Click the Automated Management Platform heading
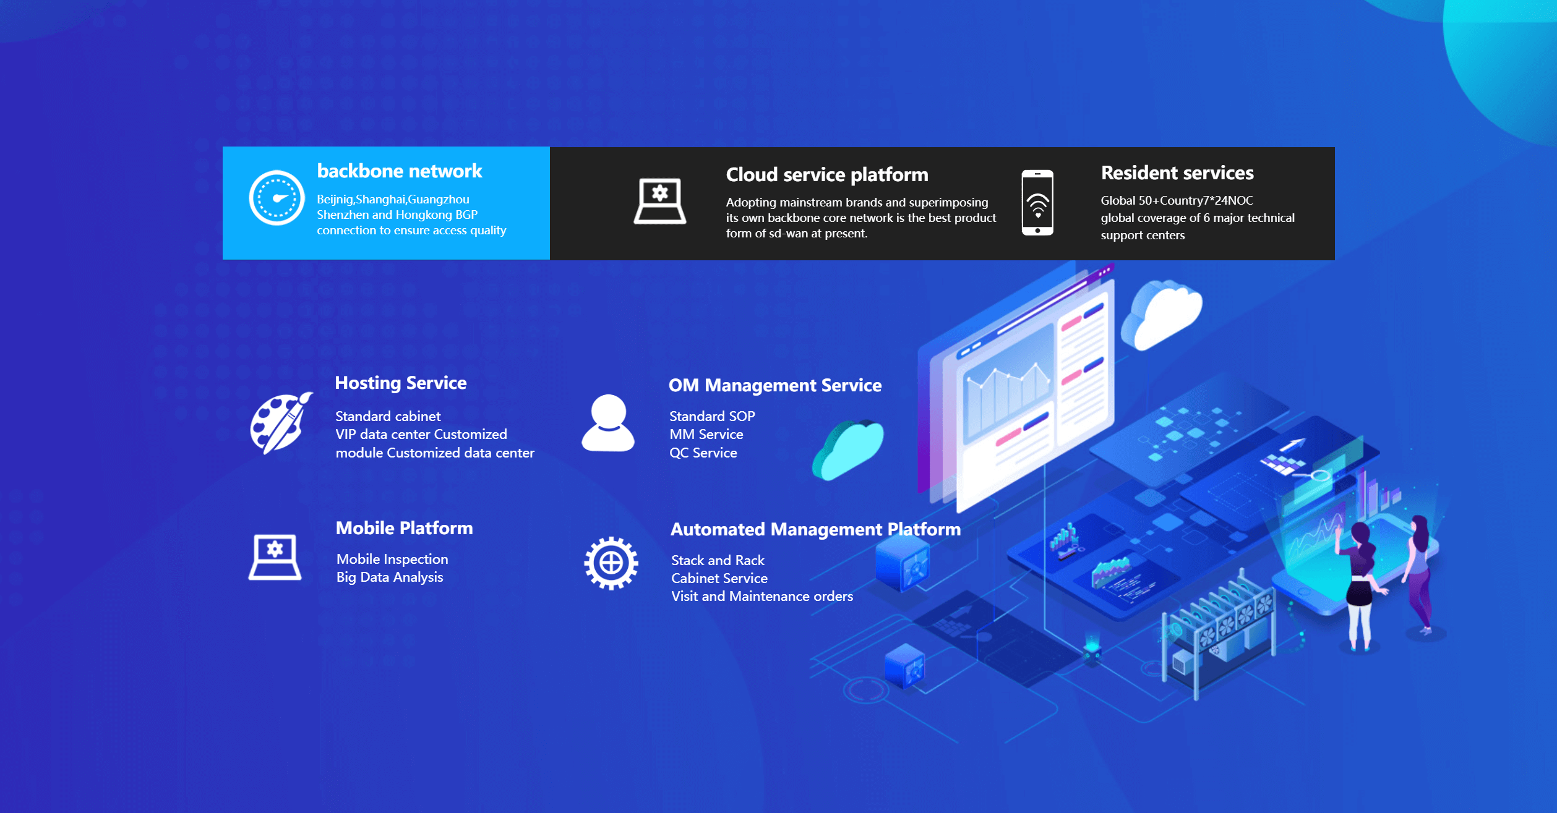Viewport: 1557px width, 813px height. [815, 530]
